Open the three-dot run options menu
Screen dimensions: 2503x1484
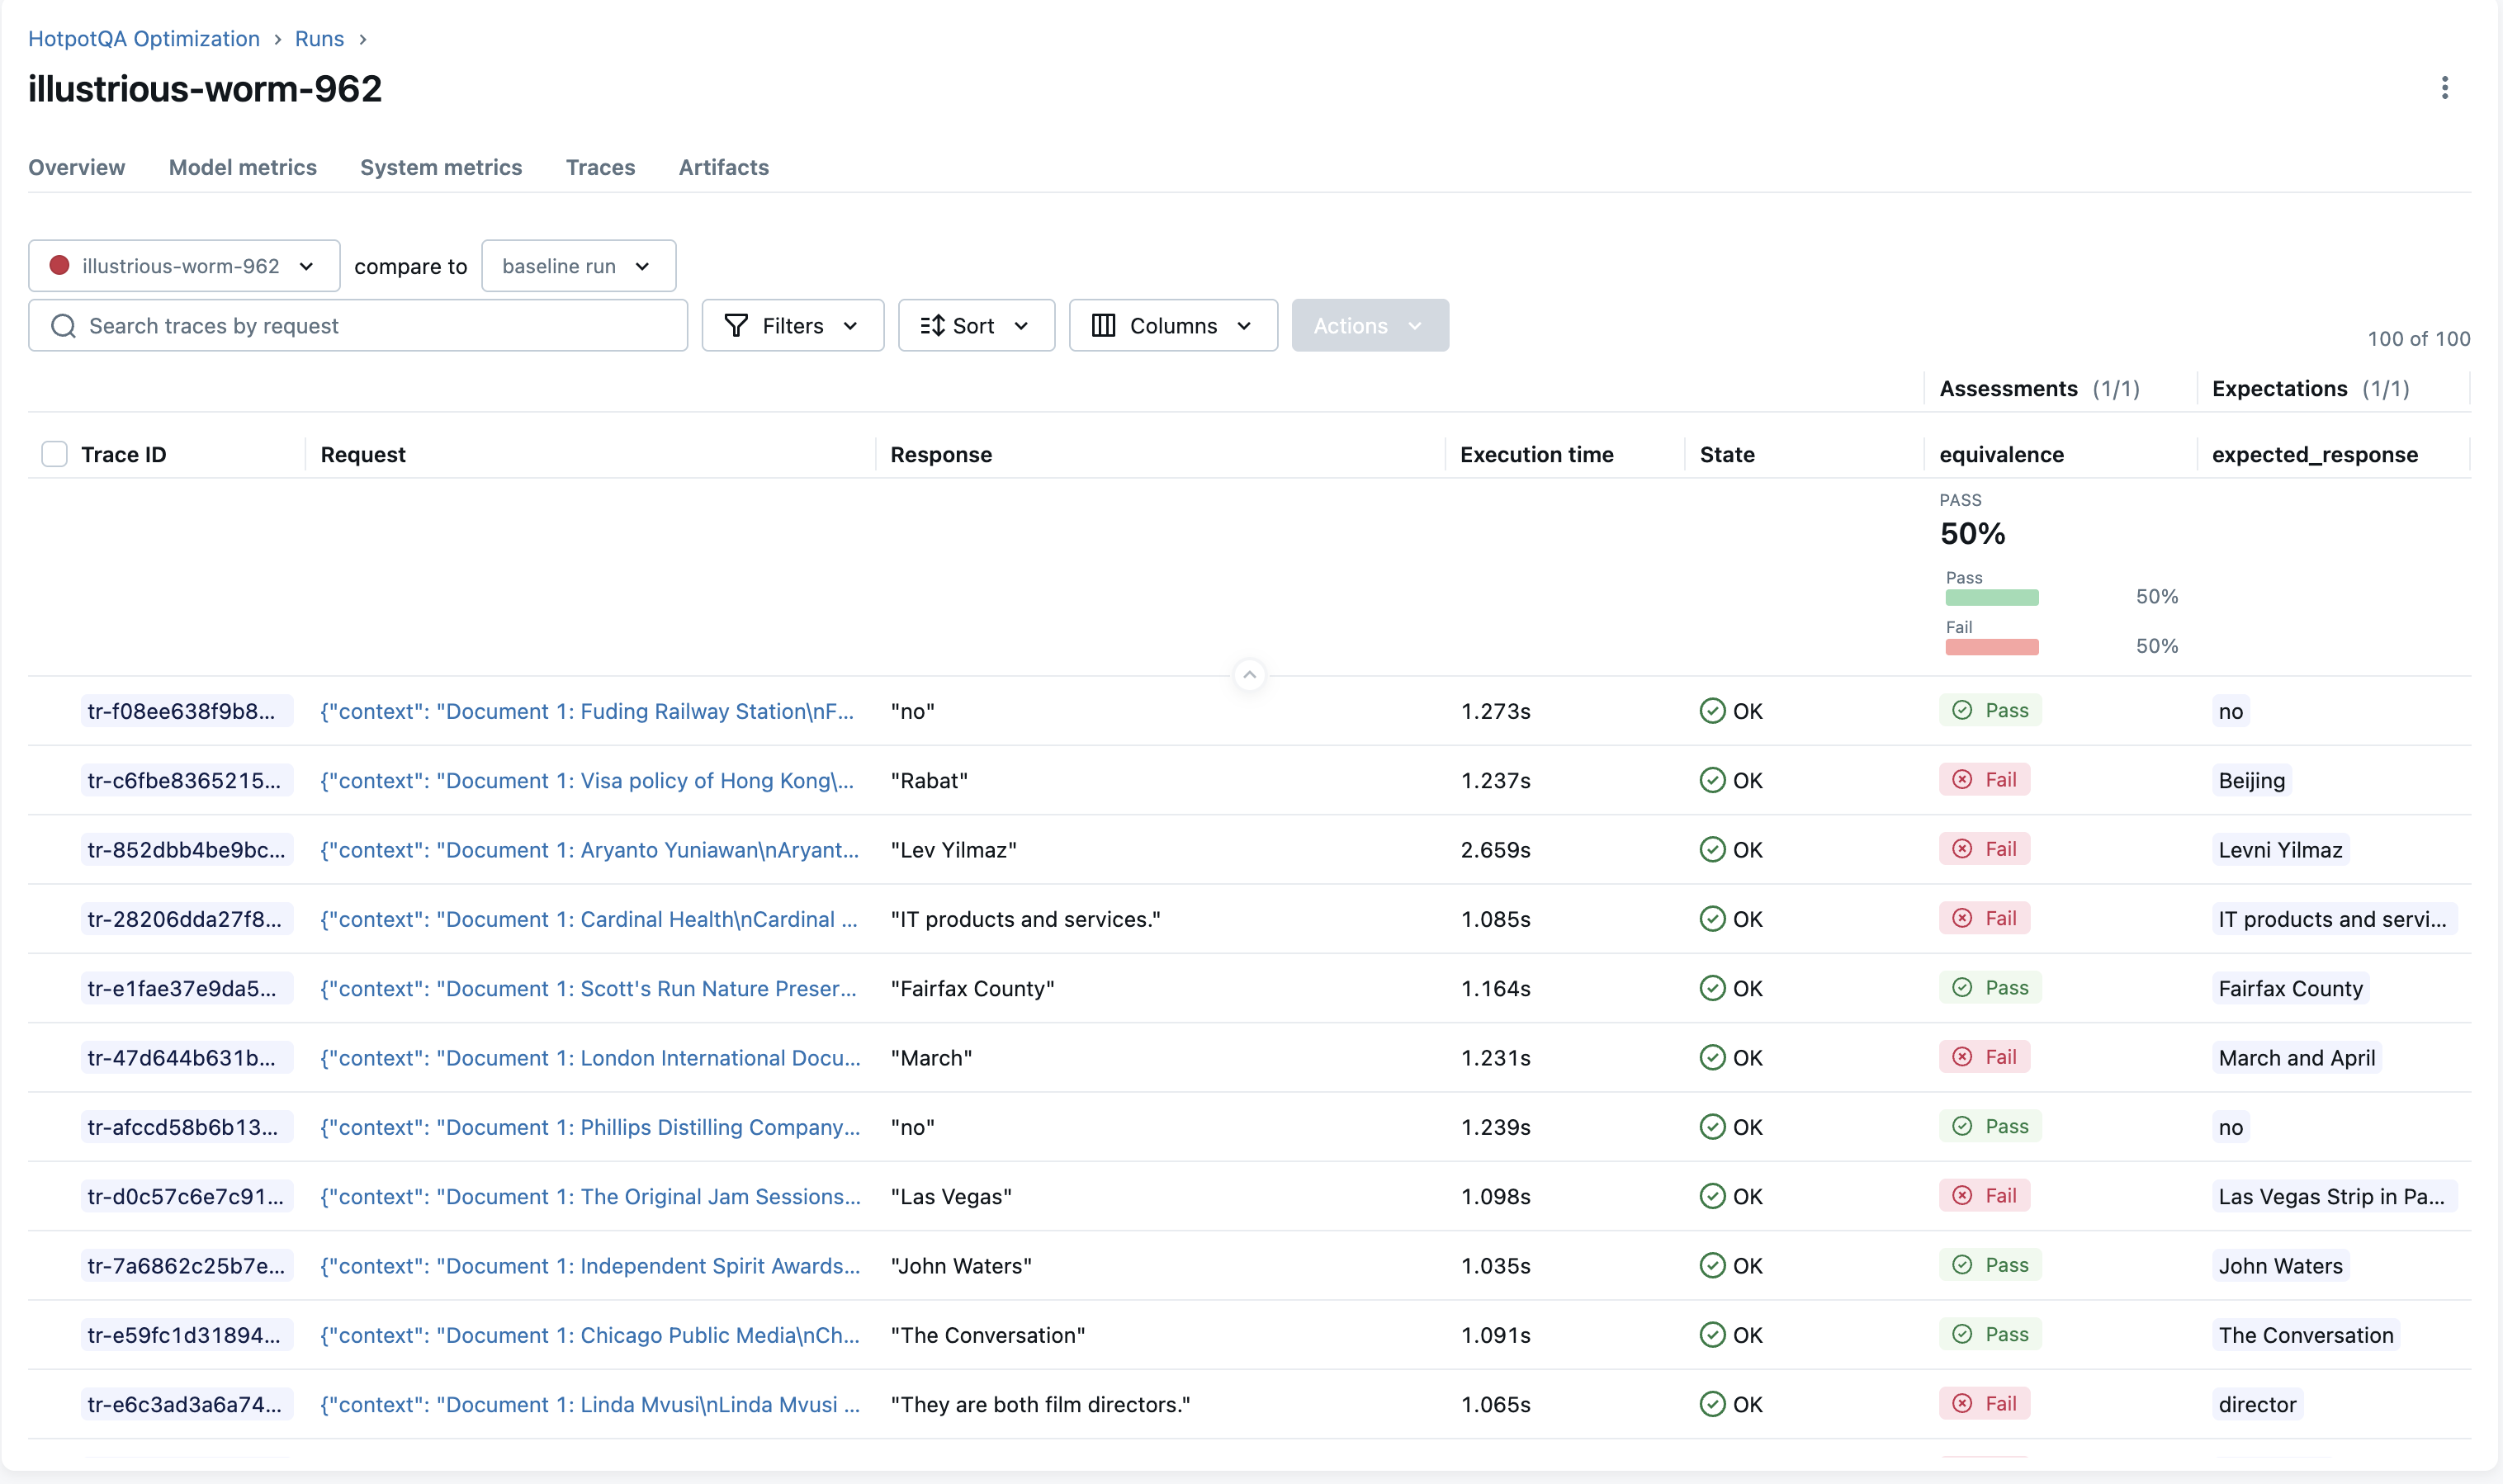[x=2444, y=88]
